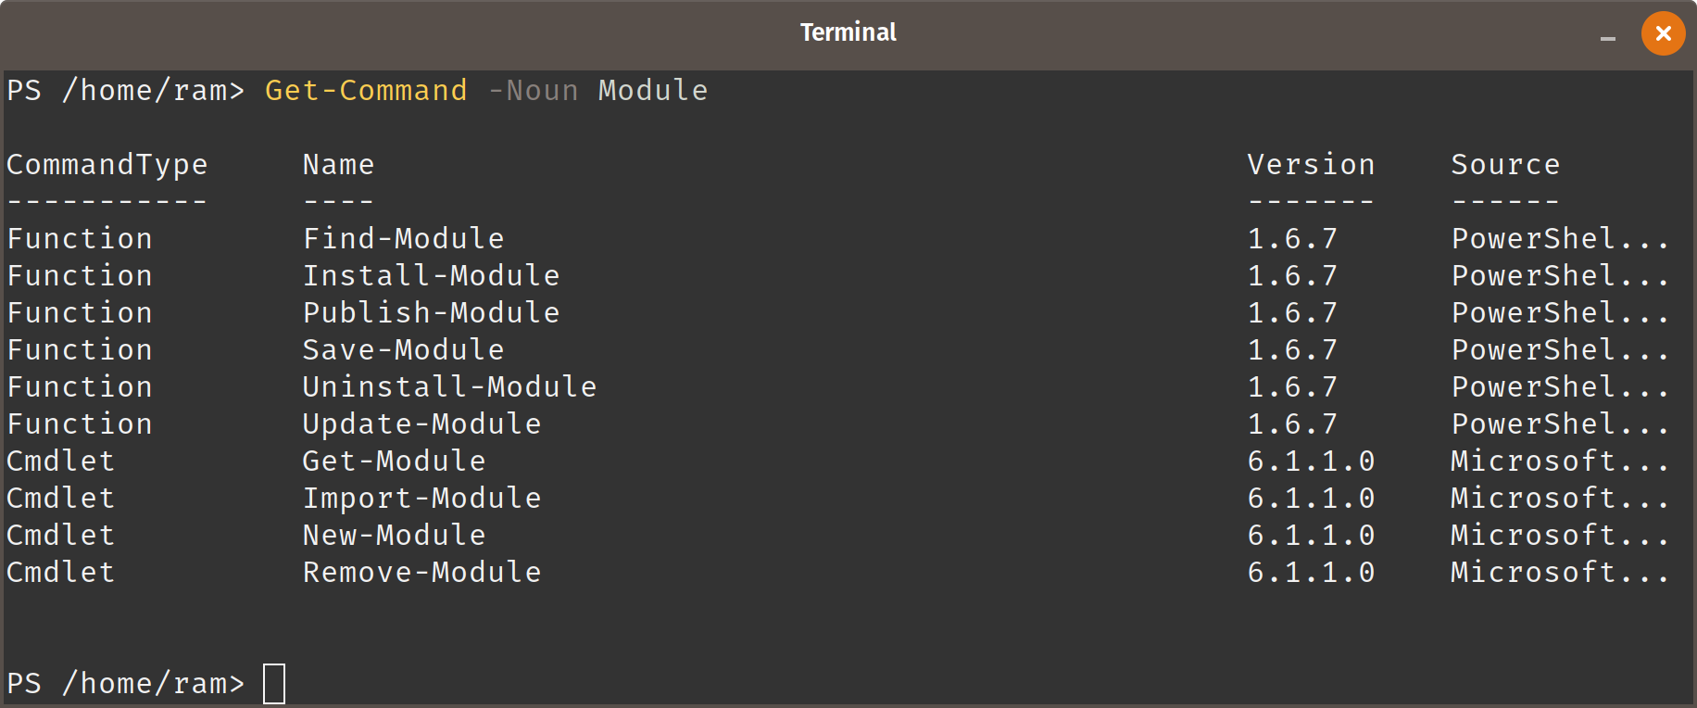Click the Publish-Module row name
The image size is (1697, 708).
click(432, 313)
